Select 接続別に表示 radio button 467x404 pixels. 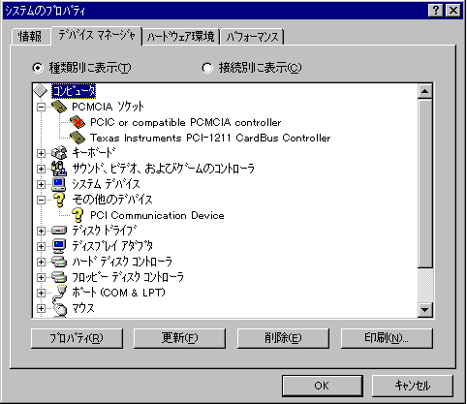[207, 68]
